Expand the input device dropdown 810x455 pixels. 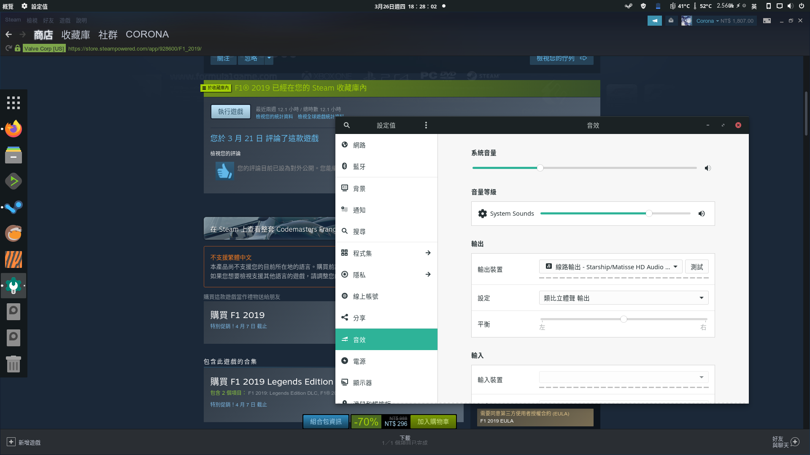click(623, 377)
